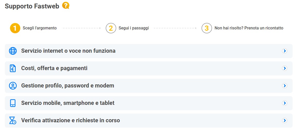Open 'Servizio internet o voce non funziona'
Screen dimensions: 299x133
point(149,51)
